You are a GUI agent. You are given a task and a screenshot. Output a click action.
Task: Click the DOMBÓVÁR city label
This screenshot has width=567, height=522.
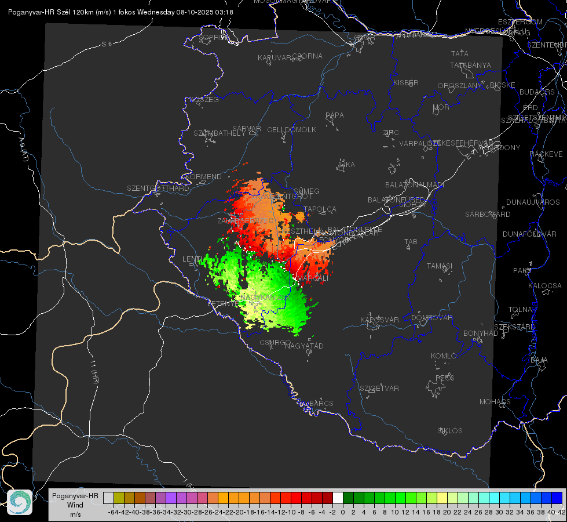point(431,317)
